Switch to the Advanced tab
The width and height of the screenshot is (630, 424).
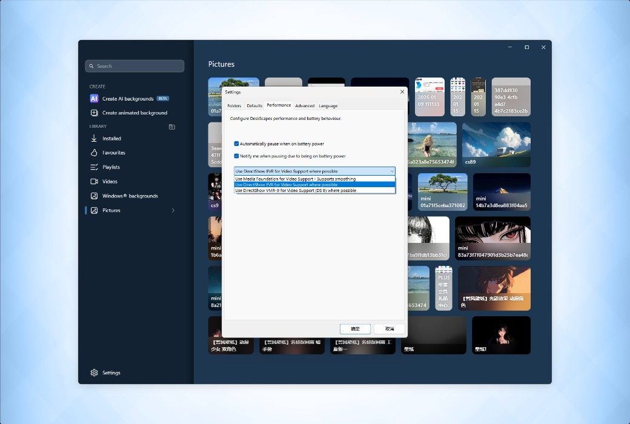coord(305,106)
